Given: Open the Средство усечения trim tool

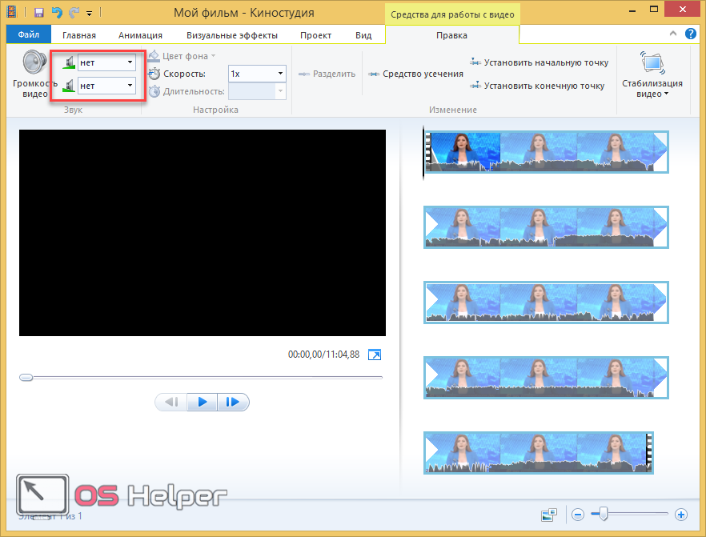Looking at the screenshot, I should [x=416, y=74].
